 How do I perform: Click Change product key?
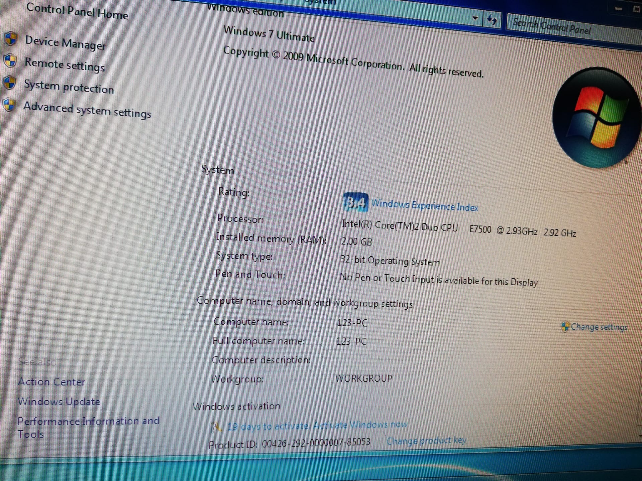point(426,441)
